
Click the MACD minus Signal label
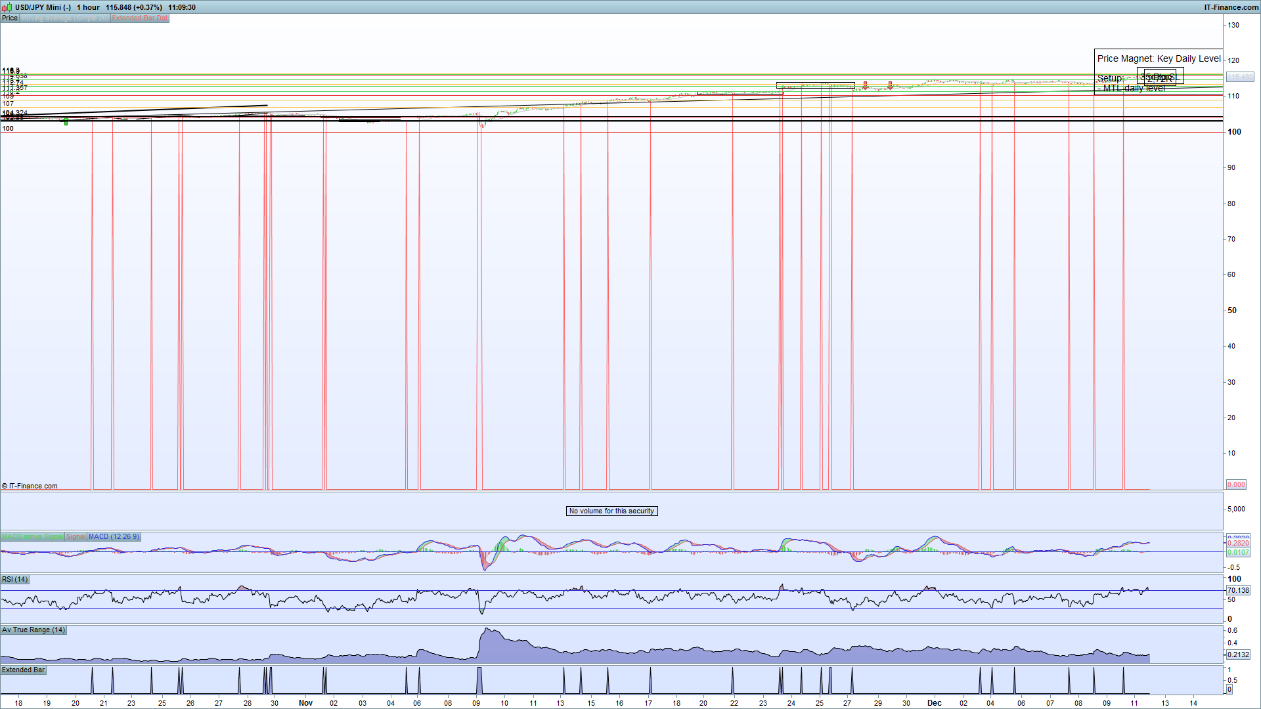pos(32,536)
